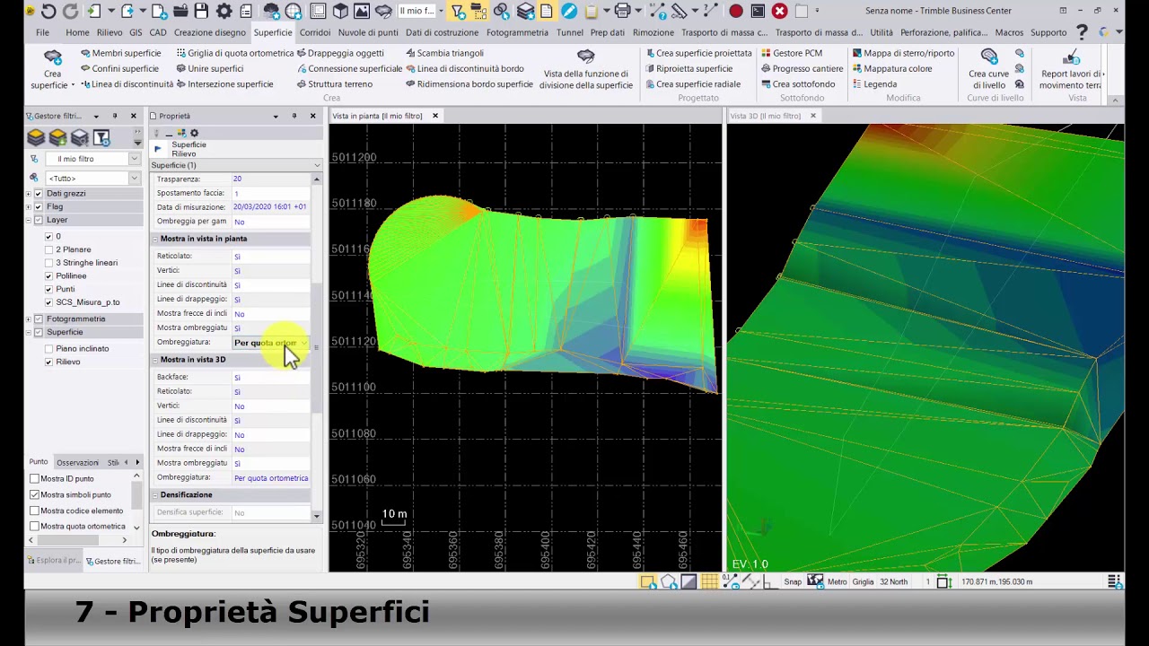The image size is (1149, 646).
Task: Click the Trasparenza value field
Action: (270, 179)
